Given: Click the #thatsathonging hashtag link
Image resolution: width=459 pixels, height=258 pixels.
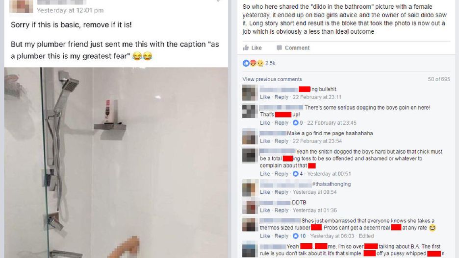Looking at the screenshot, I should (x=331, y=184).
